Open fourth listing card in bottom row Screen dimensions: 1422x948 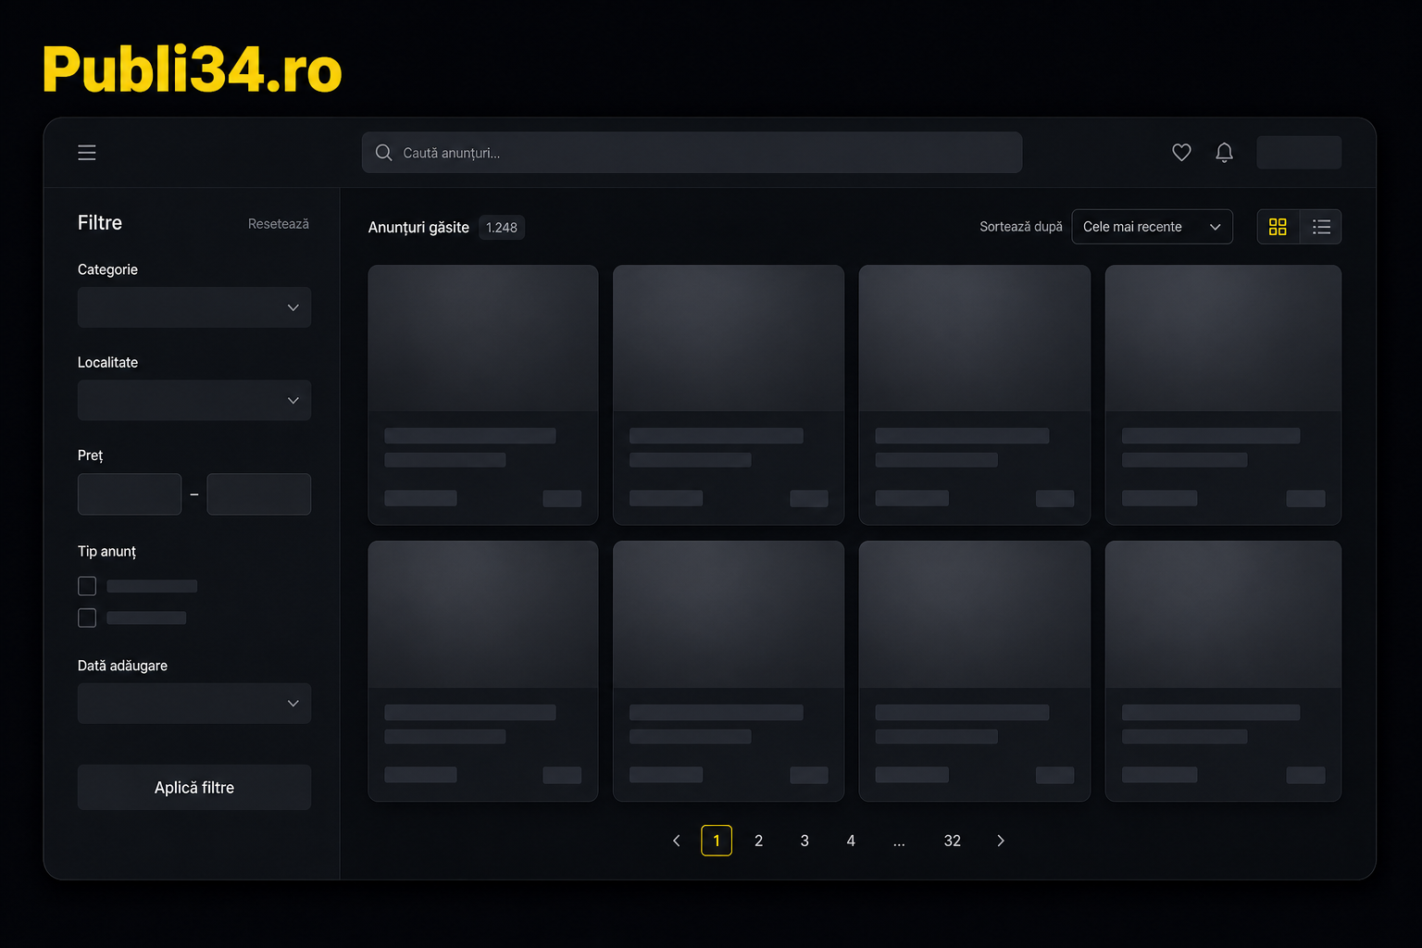(1223, 671)
